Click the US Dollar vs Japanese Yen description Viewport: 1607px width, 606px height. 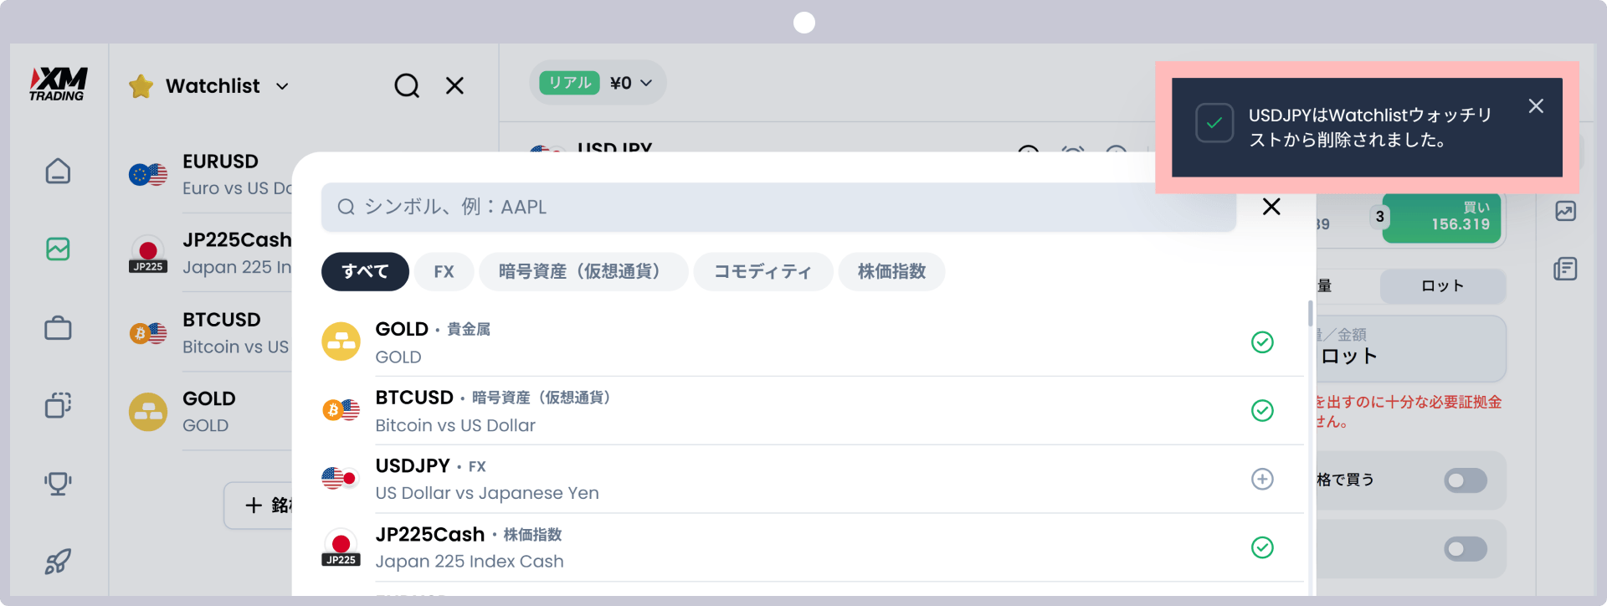487,494
